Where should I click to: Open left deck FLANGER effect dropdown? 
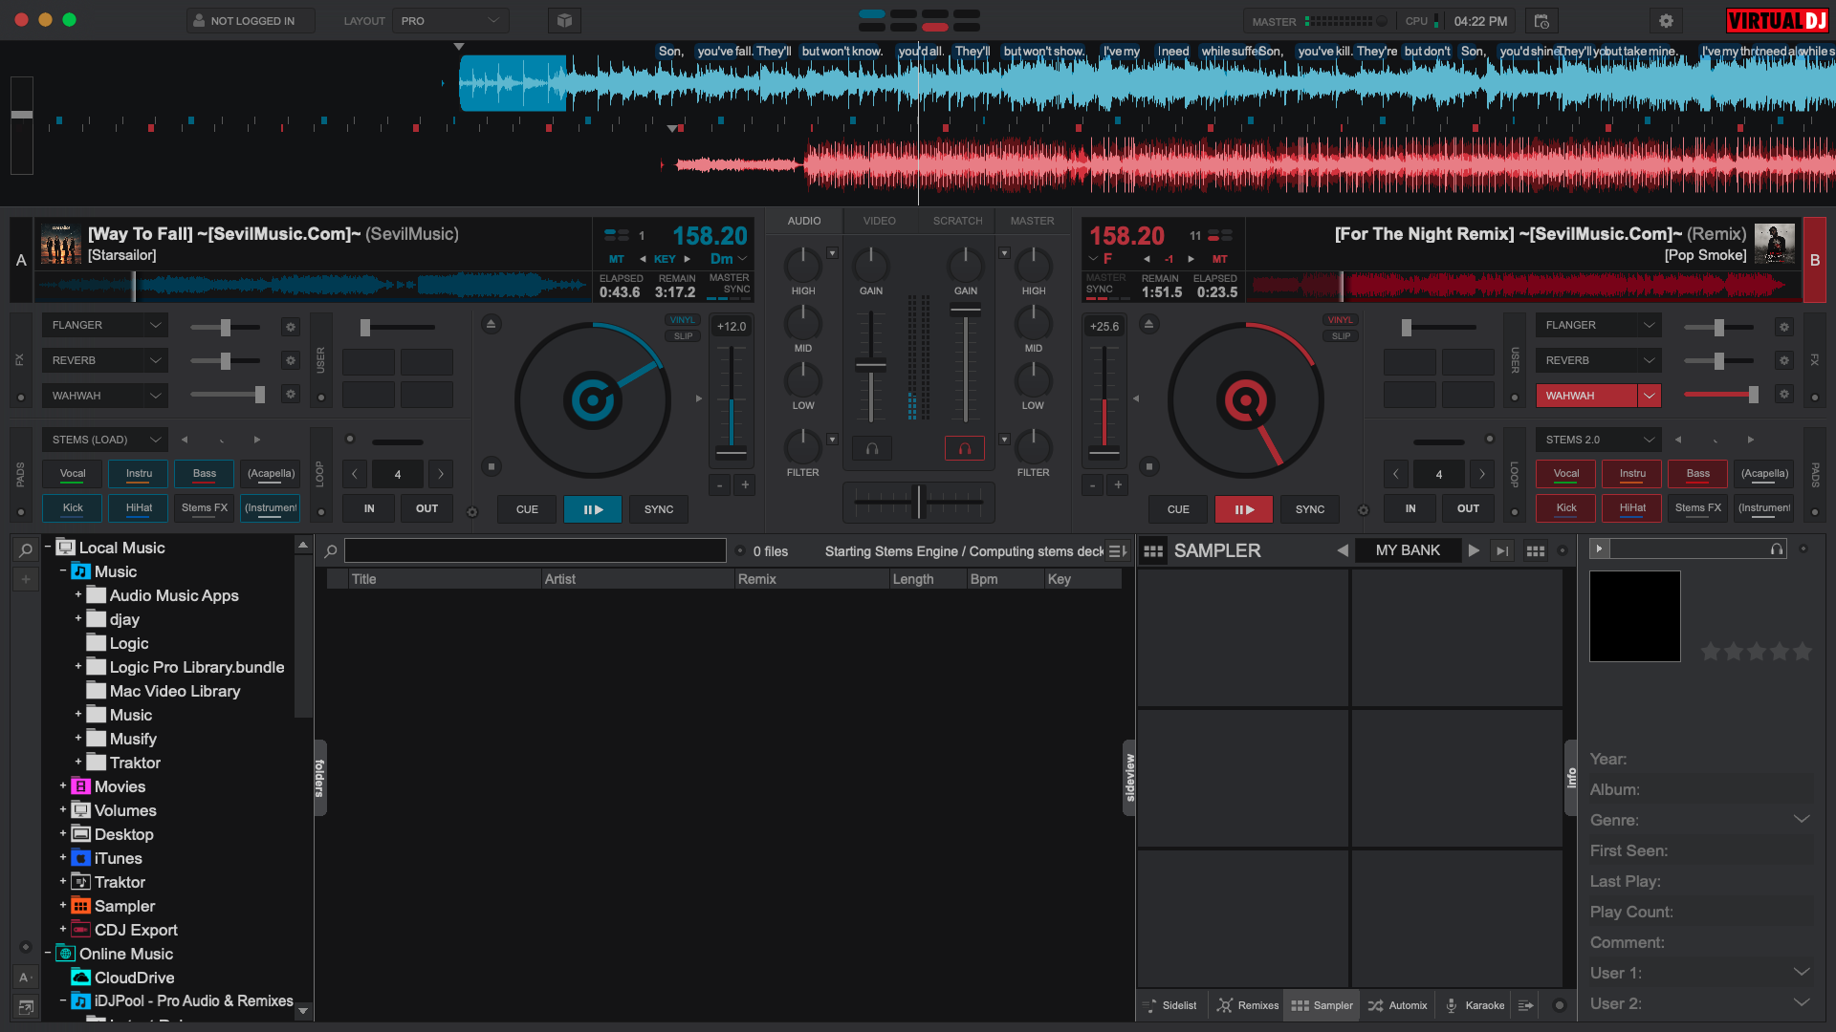tap(105, 326)
